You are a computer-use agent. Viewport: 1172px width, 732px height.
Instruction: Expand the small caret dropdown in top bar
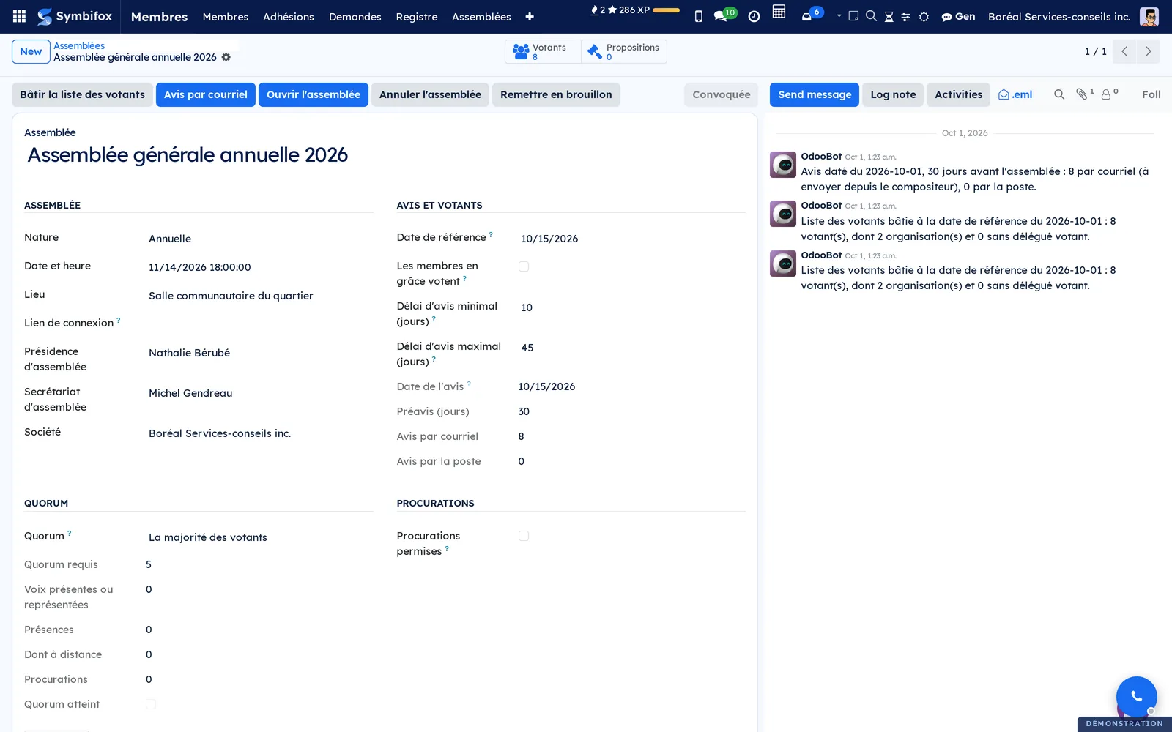(839, 16)
